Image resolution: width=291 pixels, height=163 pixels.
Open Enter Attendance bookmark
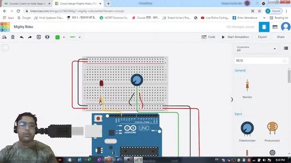[x=245, y=18]
